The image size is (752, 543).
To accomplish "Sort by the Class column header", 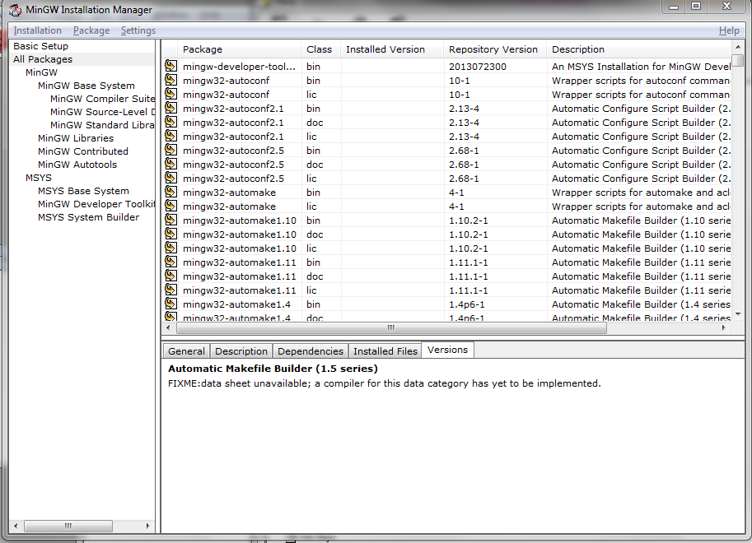I will 320,49.
